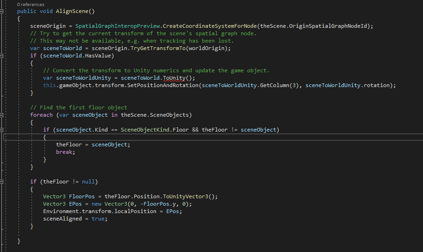Place the cursor on the break statement
This screenshot has height=252, width=423.
pos(65,152)
